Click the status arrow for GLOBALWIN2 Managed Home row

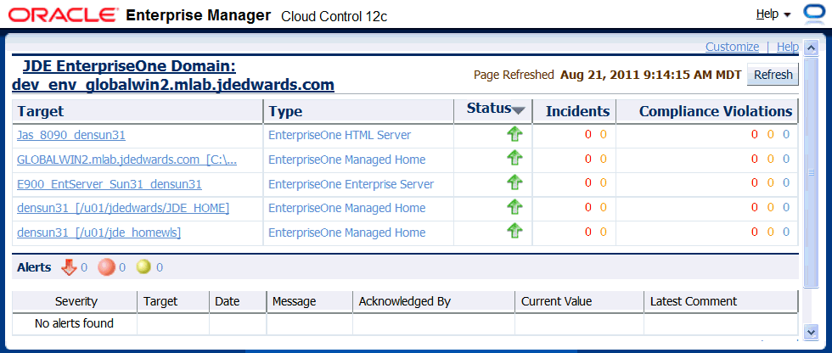[514, 159]
